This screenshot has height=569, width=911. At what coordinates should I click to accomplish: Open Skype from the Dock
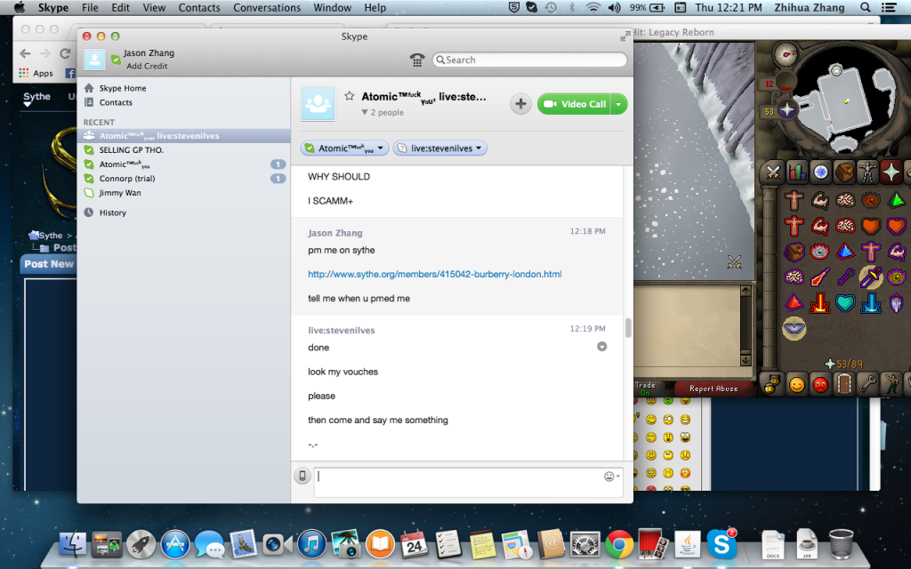pos(722,544)
